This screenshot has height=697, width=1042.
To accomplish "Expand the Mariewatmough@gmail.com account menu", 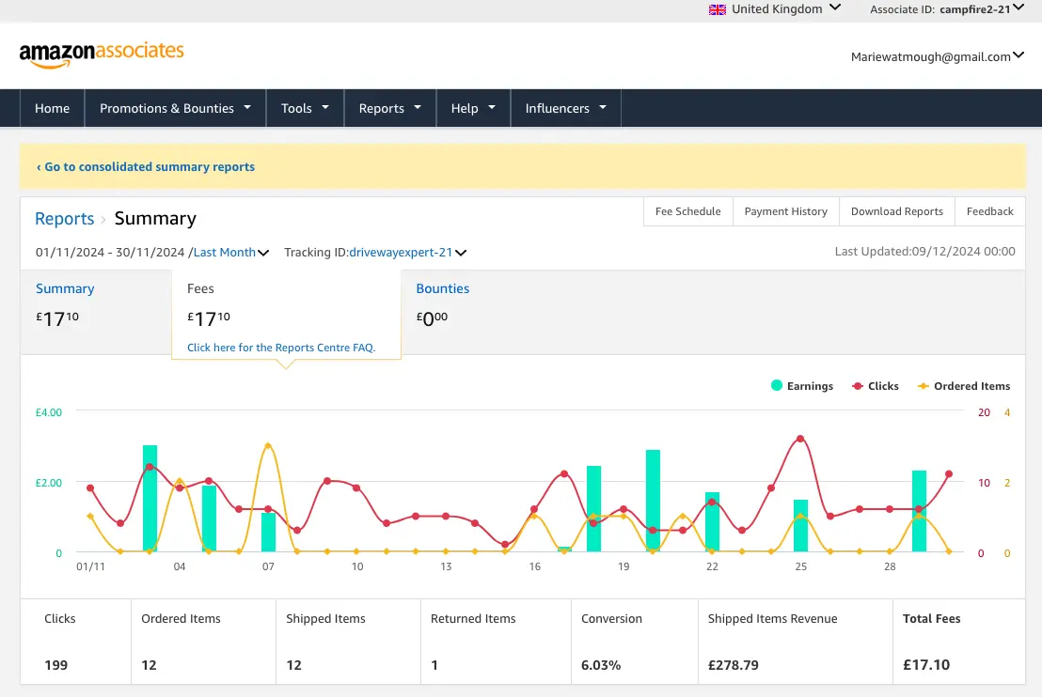I will 937,56.
